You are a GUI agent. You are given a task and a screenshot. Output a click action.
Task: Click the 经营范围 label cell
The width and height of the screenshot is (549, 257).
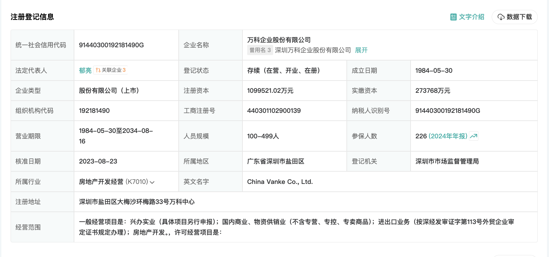click(42, 227)
